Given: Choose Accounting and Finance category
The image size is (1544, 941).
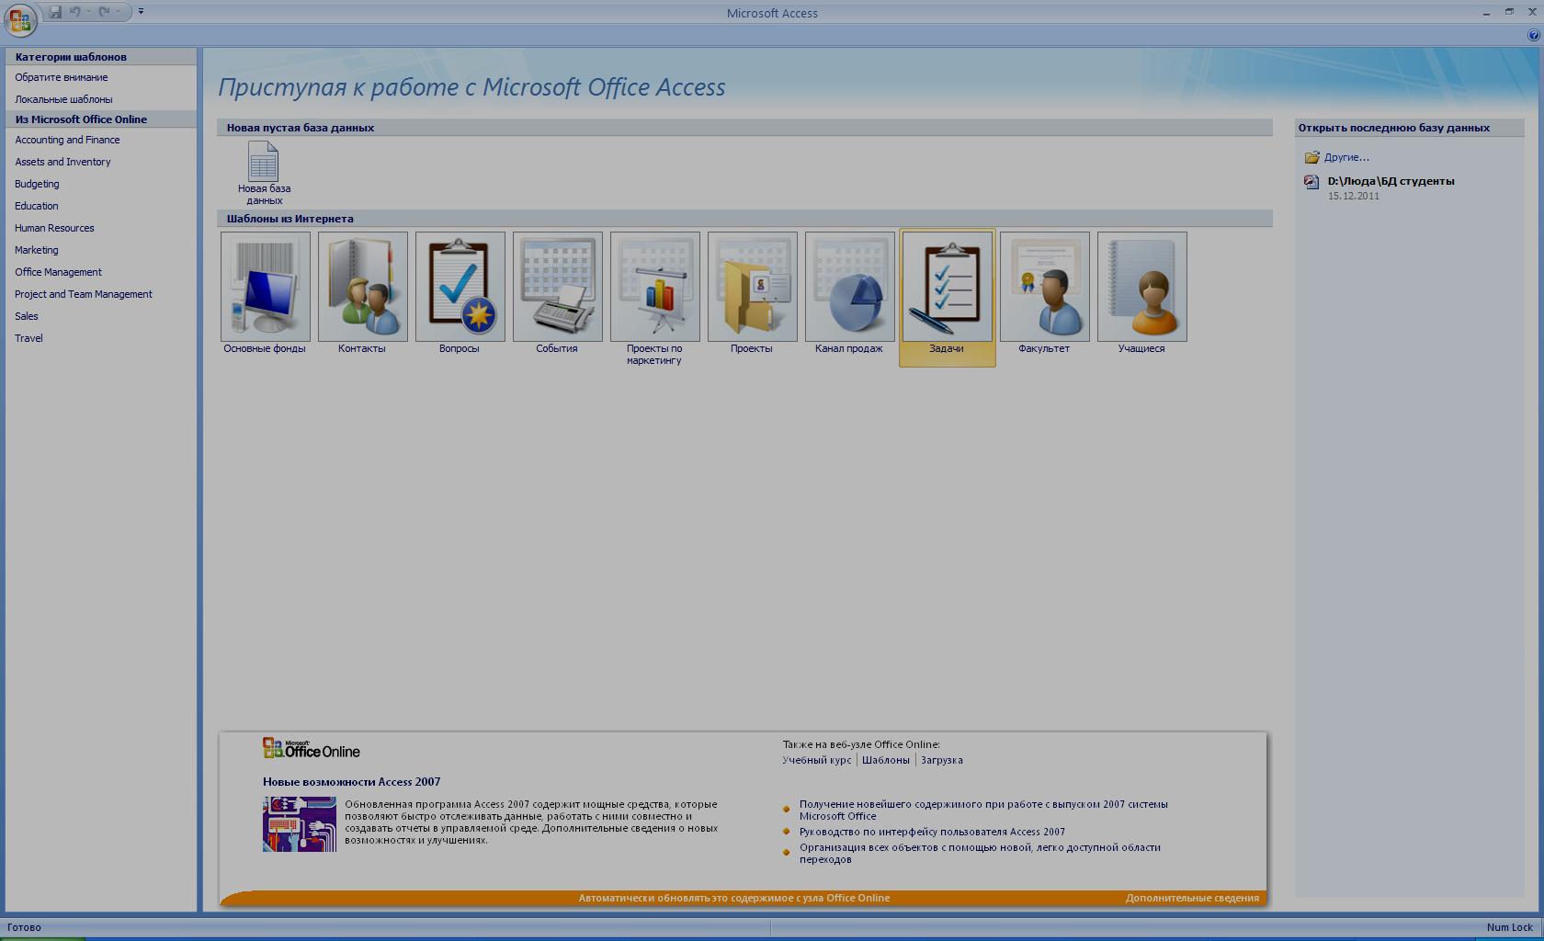Looking at the screenshot, I should (67, 140).
